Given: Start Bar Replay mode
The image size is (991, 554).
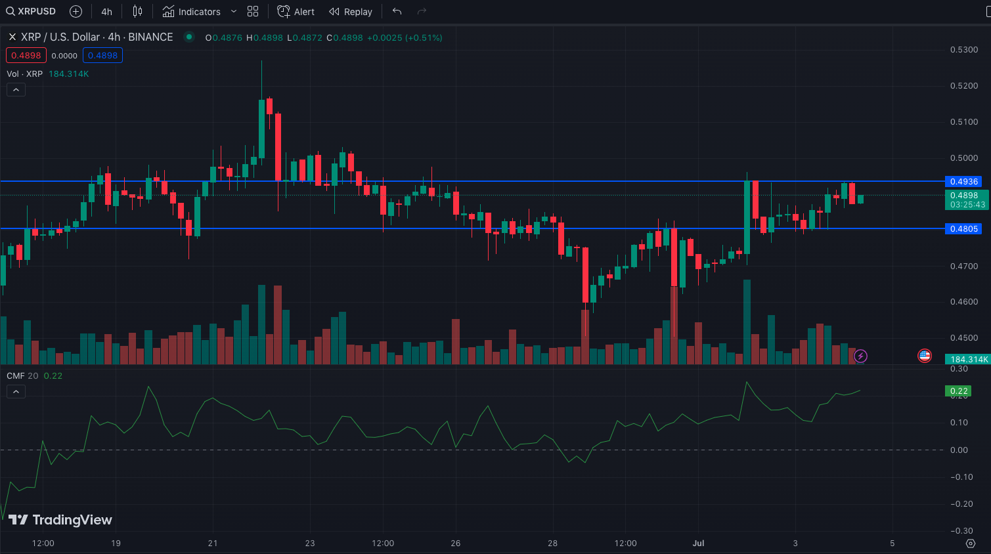Looking at the screenshot, I should click(x=351, y=11).
